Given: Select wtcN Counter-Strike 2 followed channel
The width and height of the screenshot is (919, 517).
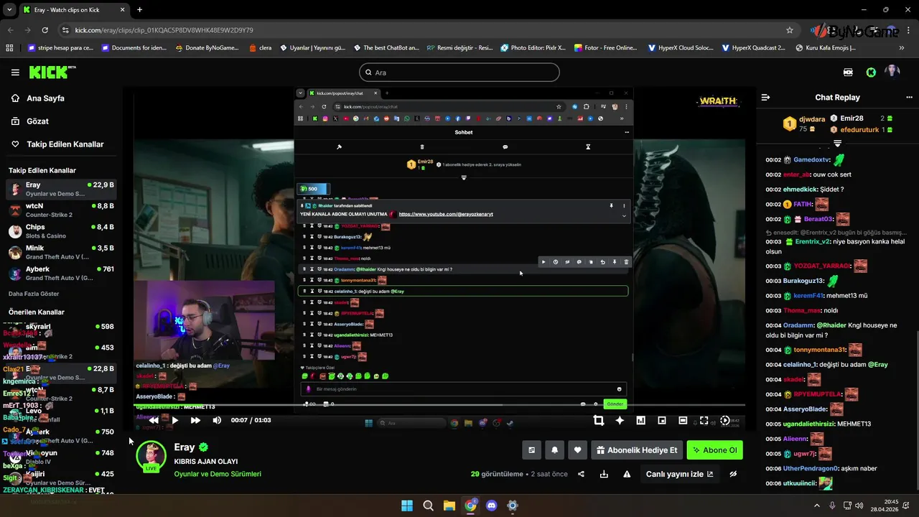Looking at the screenshot, I should point(61,210).
